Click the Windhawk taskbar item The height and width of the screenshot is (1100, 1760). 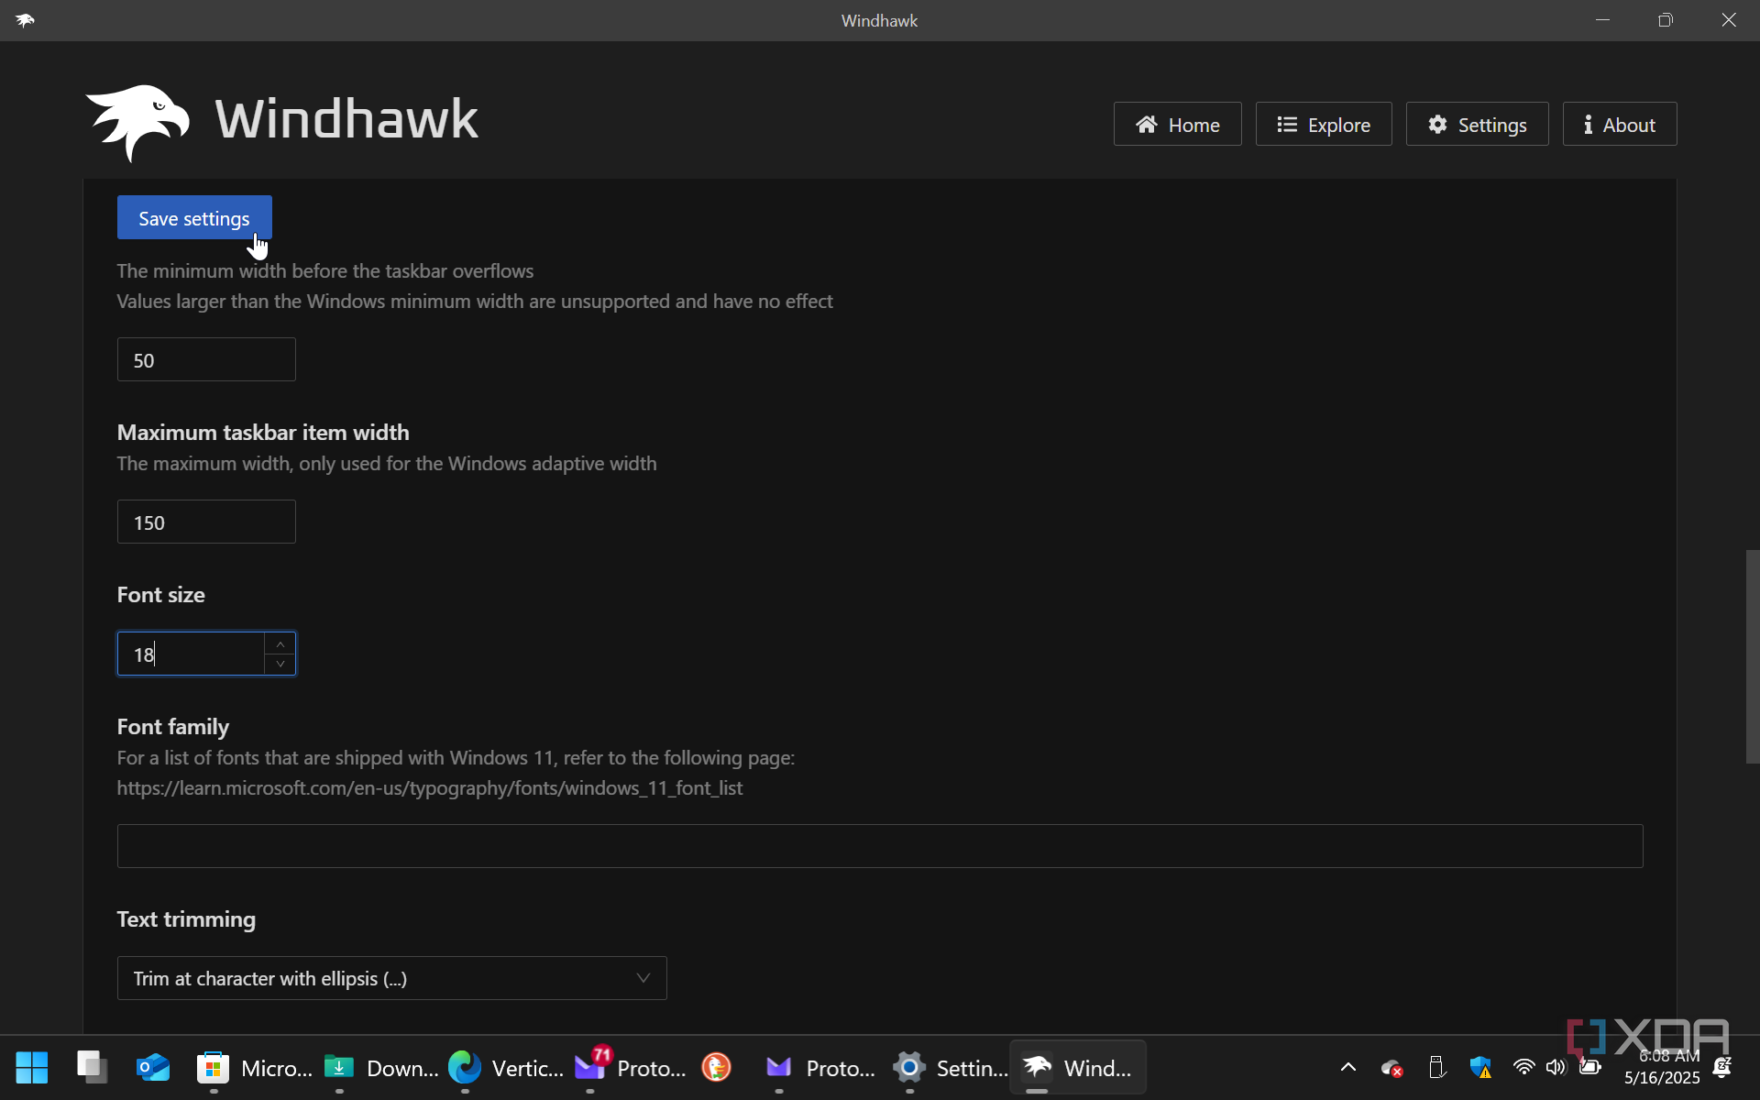coord(1078,1068)
